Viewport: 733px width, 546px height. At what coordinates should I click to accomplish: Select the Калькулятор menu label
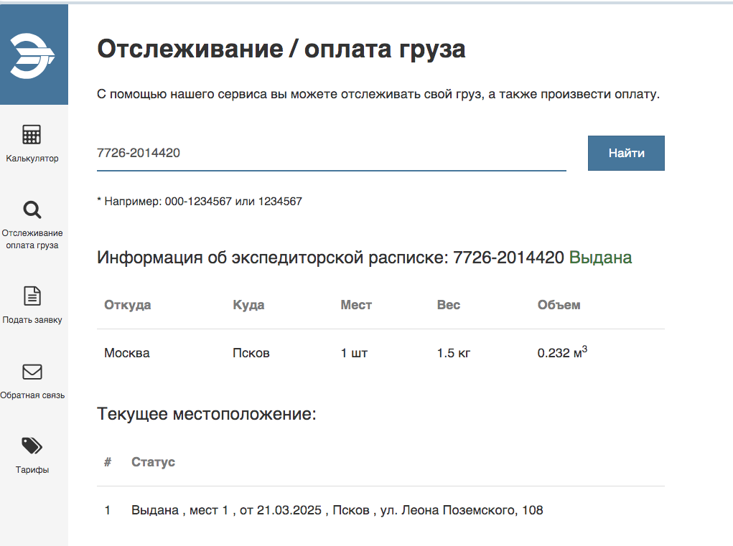point(32,159)
